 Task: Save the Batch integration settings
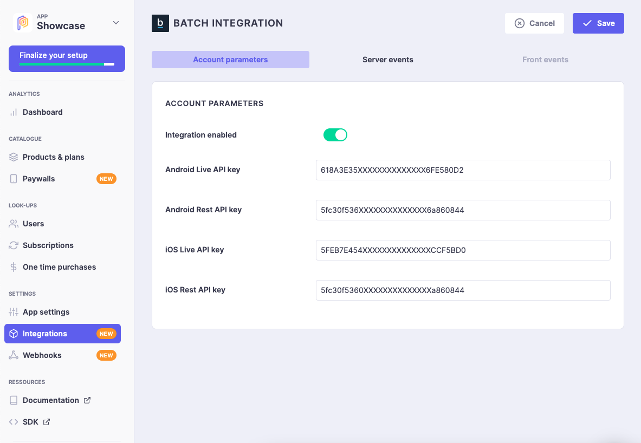598,23
